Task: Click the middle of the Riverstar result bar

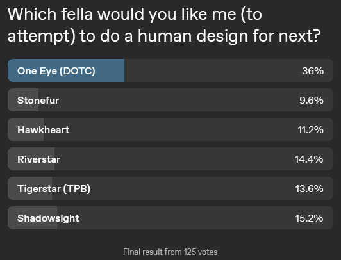Action: pyautogui.click(x=170, y=159)
